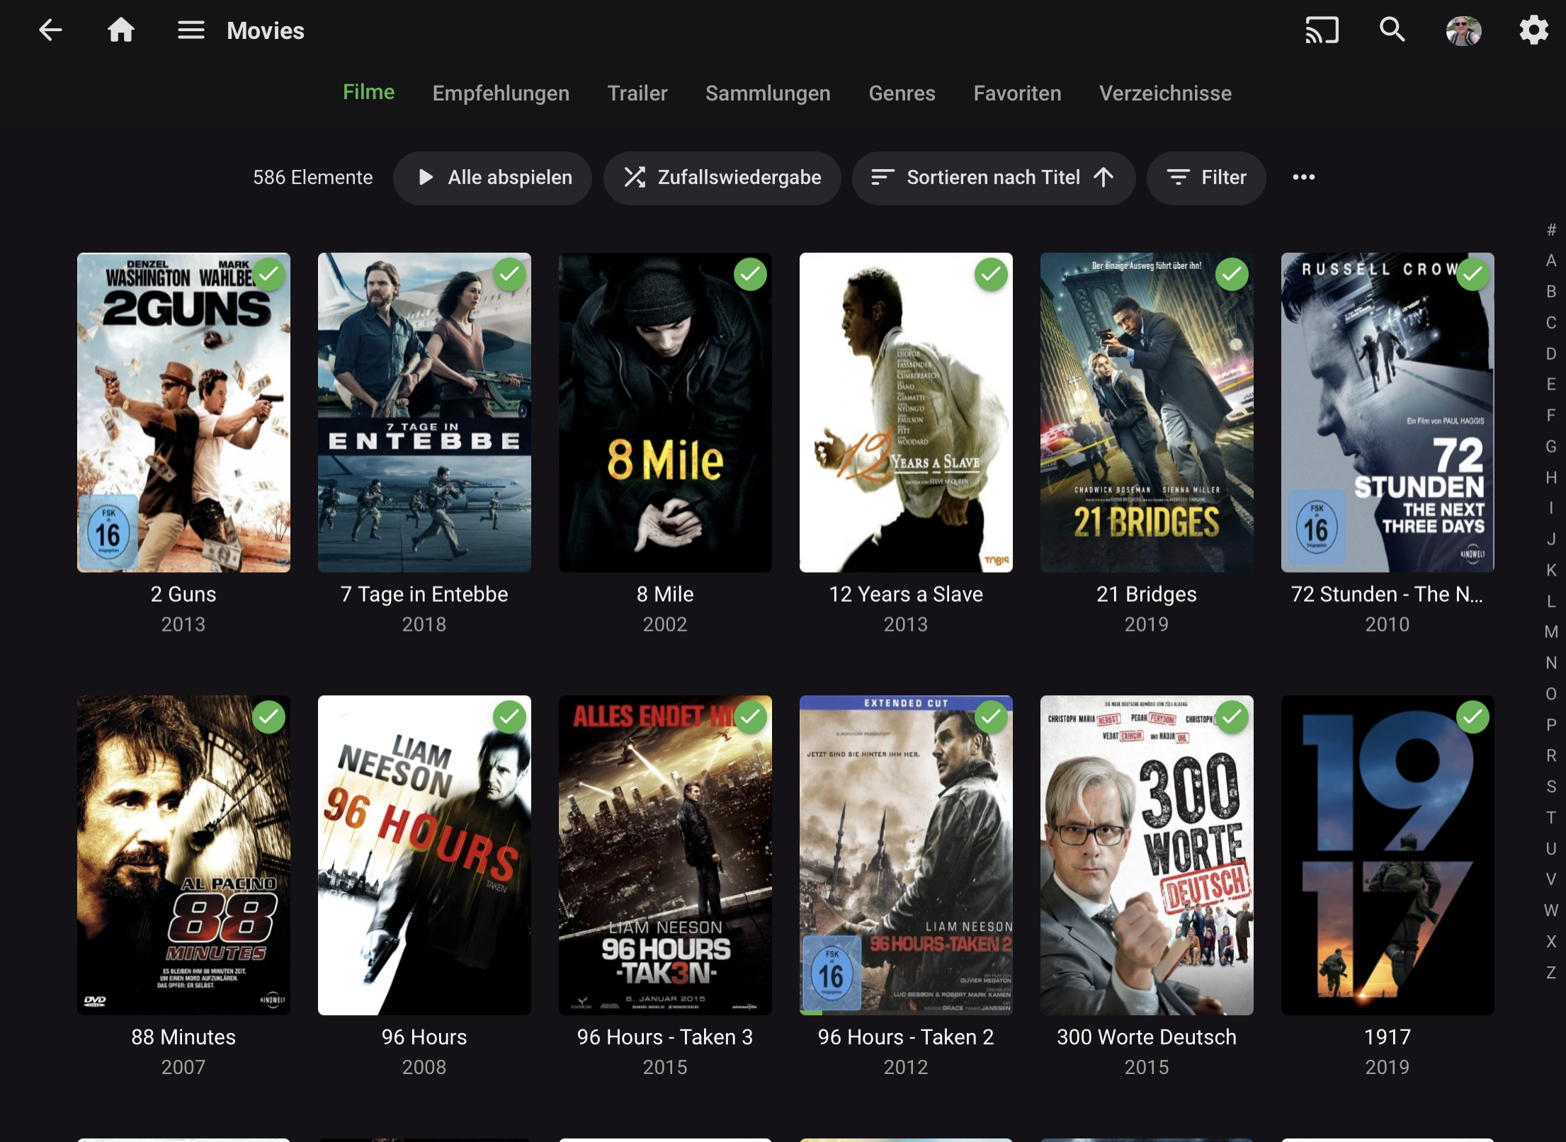
Task: Jump to # in the alphabet index
Action: [1551, 230]
